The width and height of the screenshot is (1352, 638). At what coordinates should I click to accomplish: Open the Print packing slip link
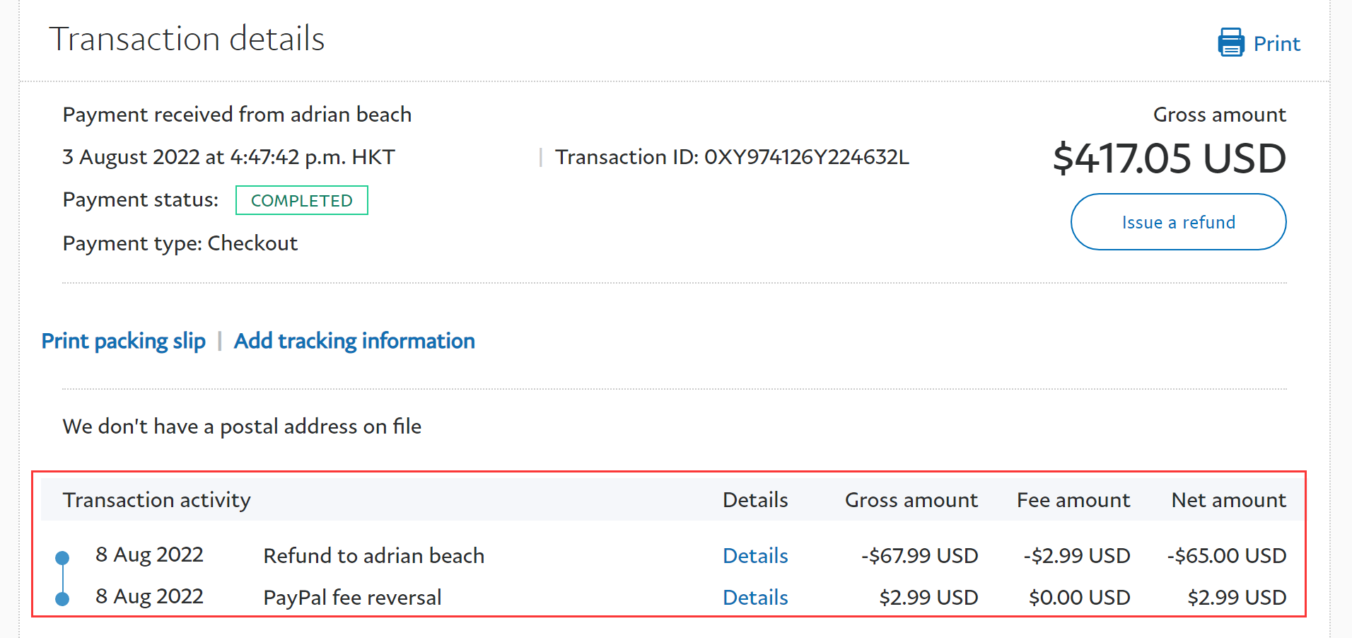(x=124, y=341)
